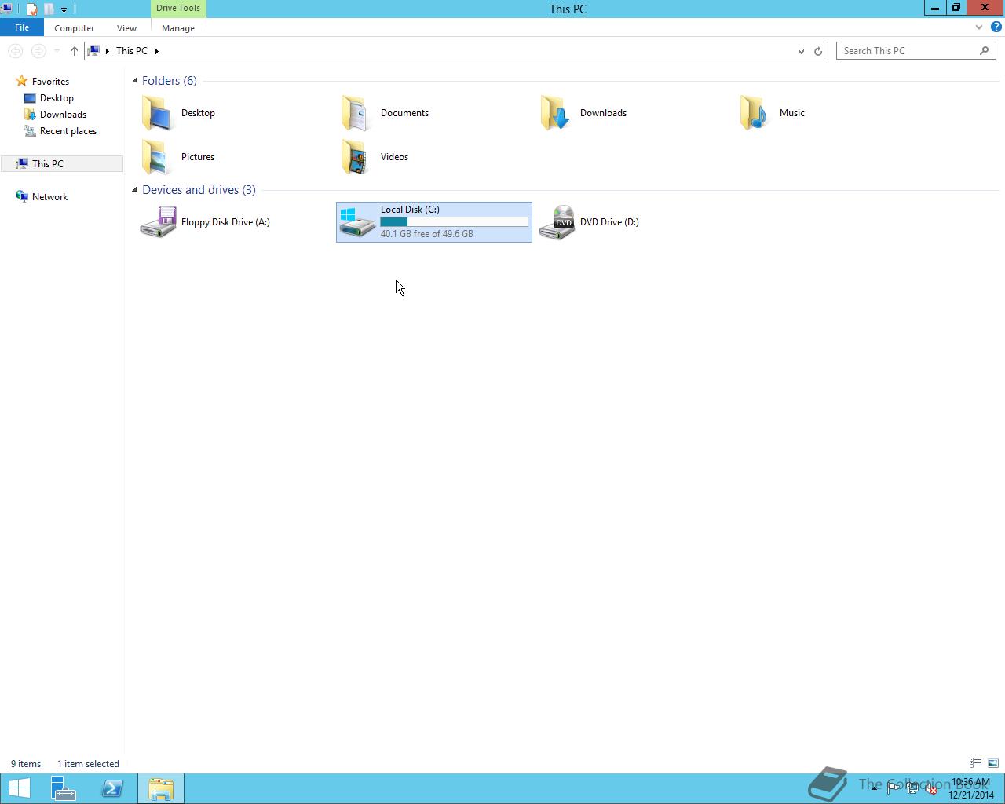This screenshot has width=1005, height=804.
Task: Switch to the View ribbon tab
Action: 126,27
